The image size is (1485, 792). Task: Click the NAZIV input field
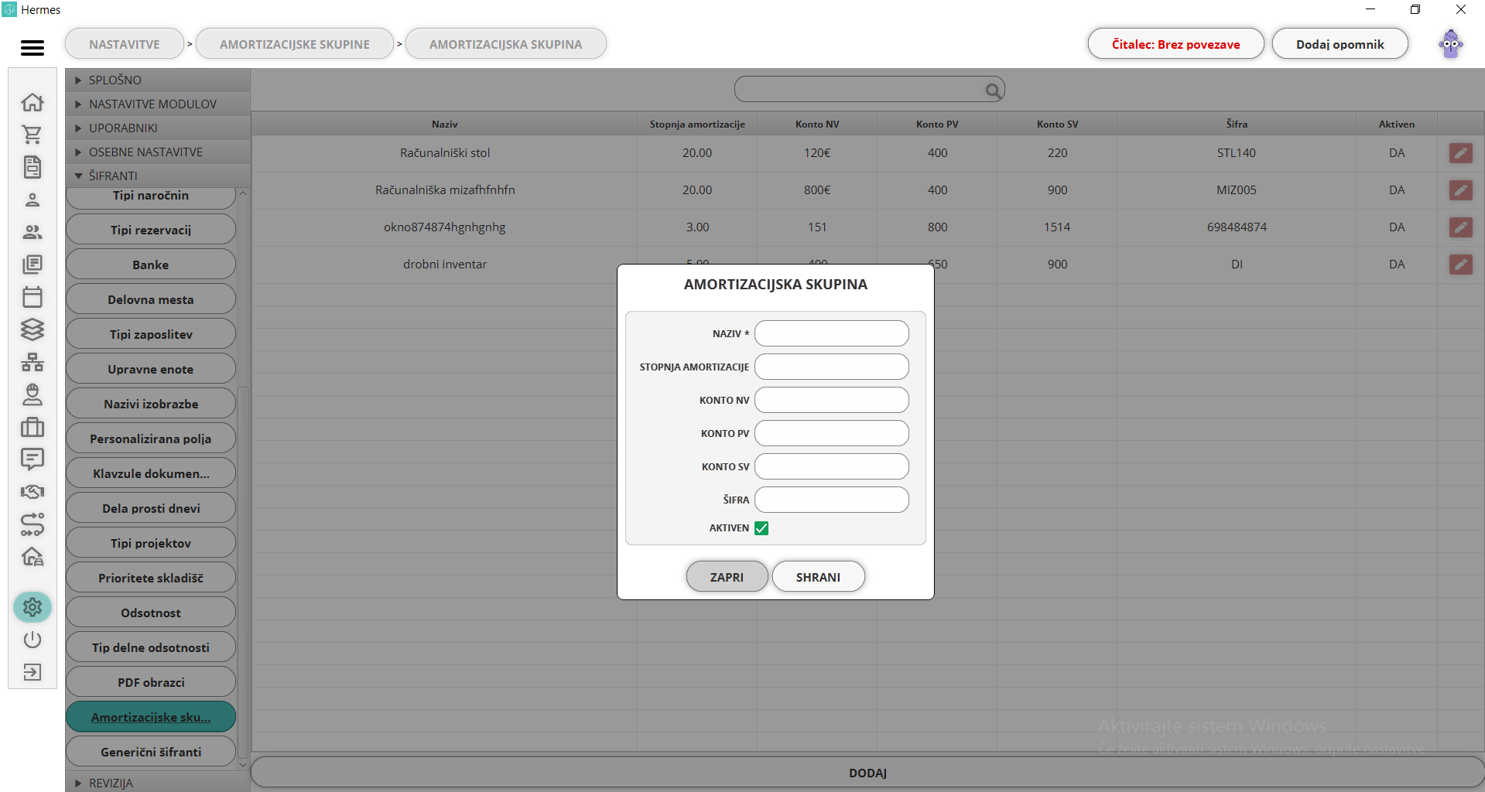pyautogui.click(x=832, y=333)
